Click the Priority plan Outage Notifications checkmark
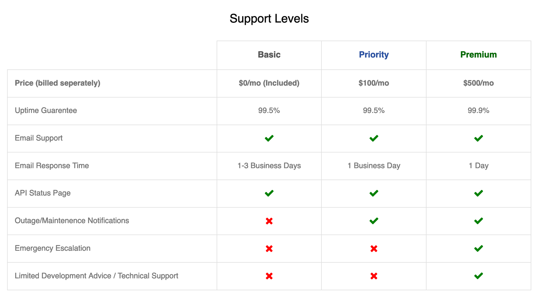 coord(374,221)
